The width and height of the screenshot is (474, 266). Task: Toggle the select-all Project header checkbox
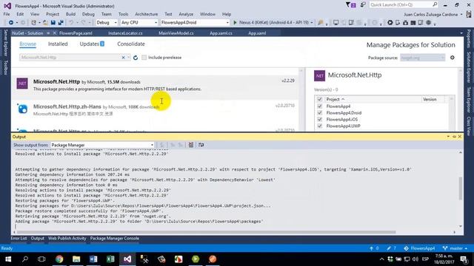coord(319,99)
